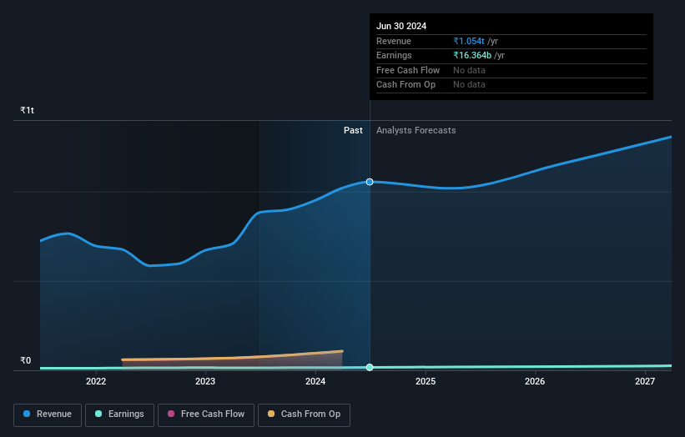
Task: Click the 2024 x-axis label
Action: [x=315, y=381]
